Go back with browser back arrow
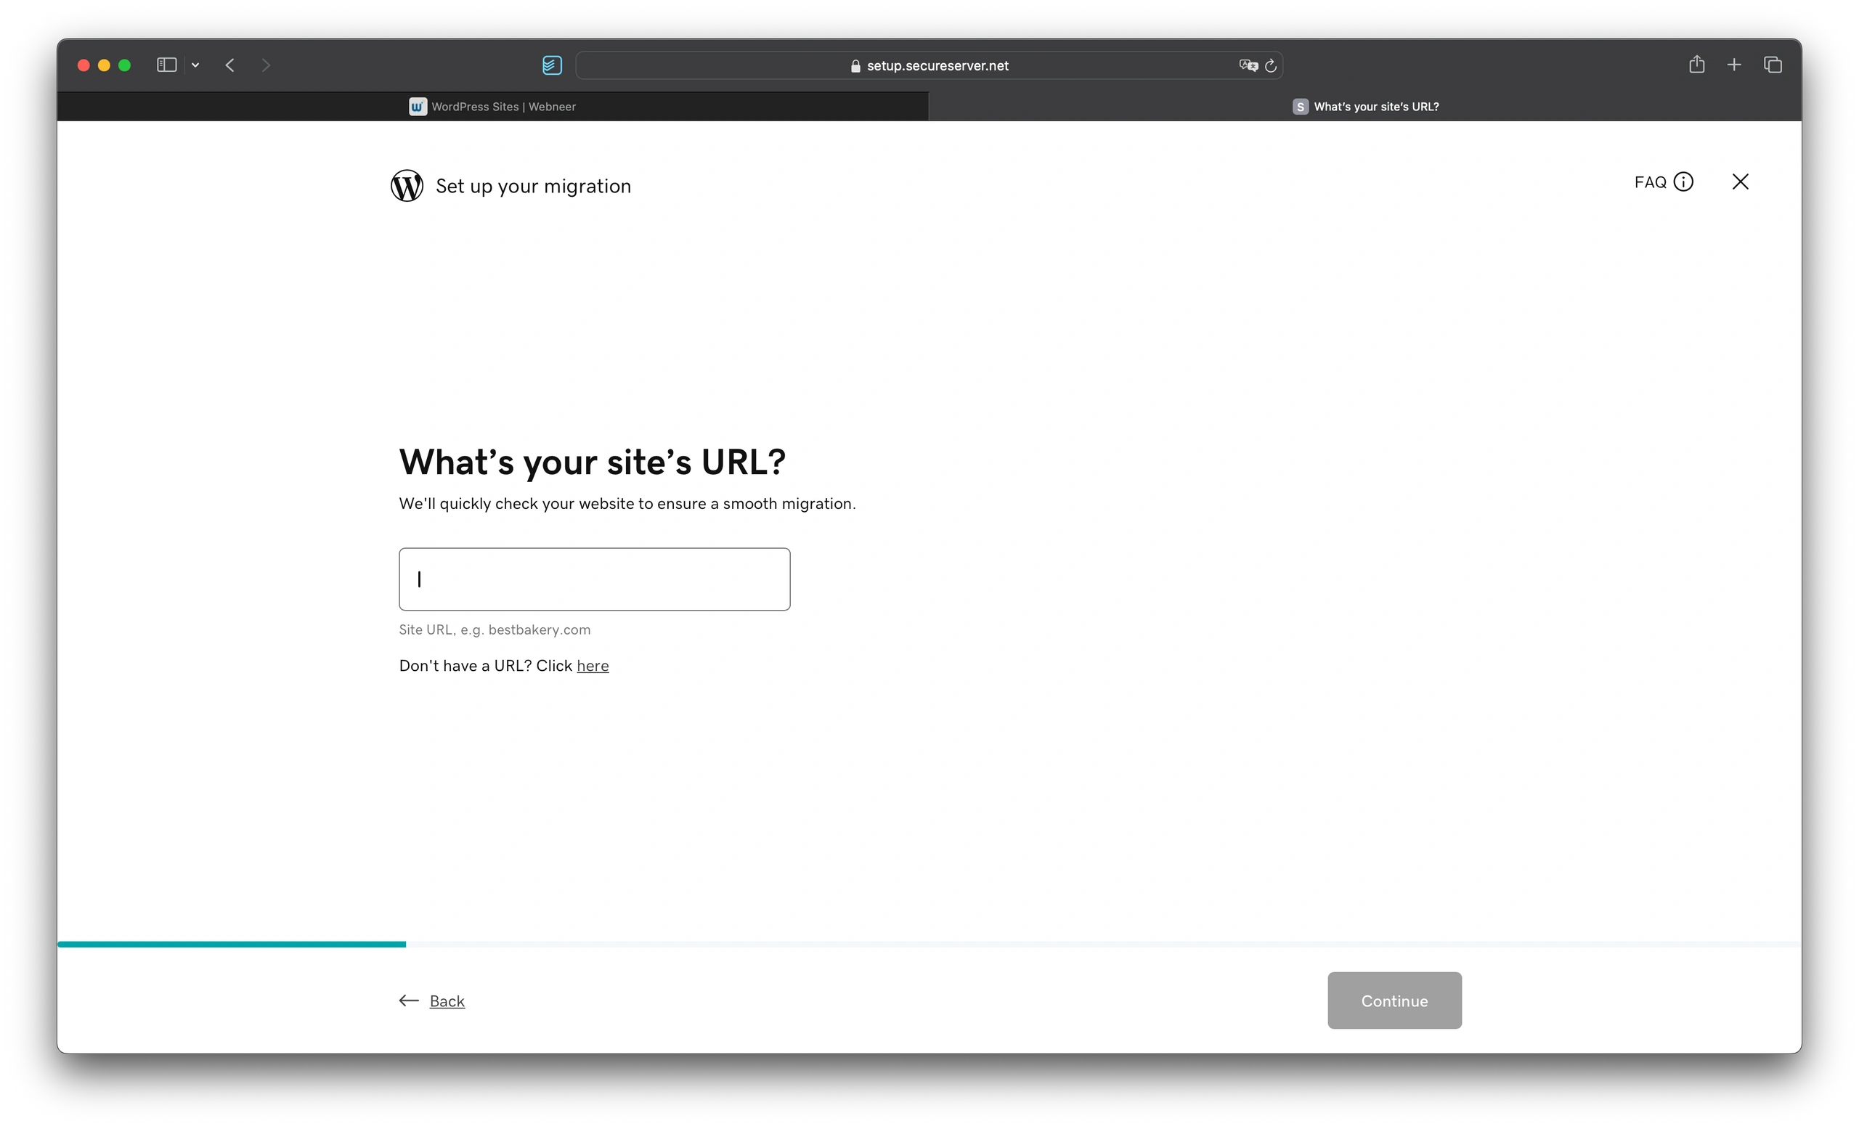The width and height of the screenshot is (1859, 1129). pyautogui.click(x=230, y=65)
